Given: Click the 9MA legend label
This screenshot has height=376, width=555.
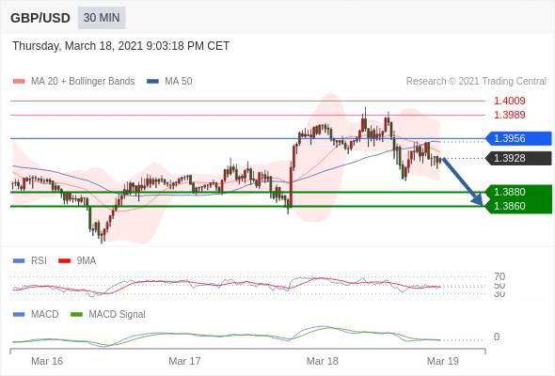Looking at the screenshot, I should pyautogui.click(x=86, y=261).
